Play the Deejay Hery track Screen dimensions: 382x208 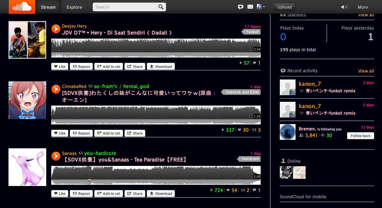pos(56,29)
